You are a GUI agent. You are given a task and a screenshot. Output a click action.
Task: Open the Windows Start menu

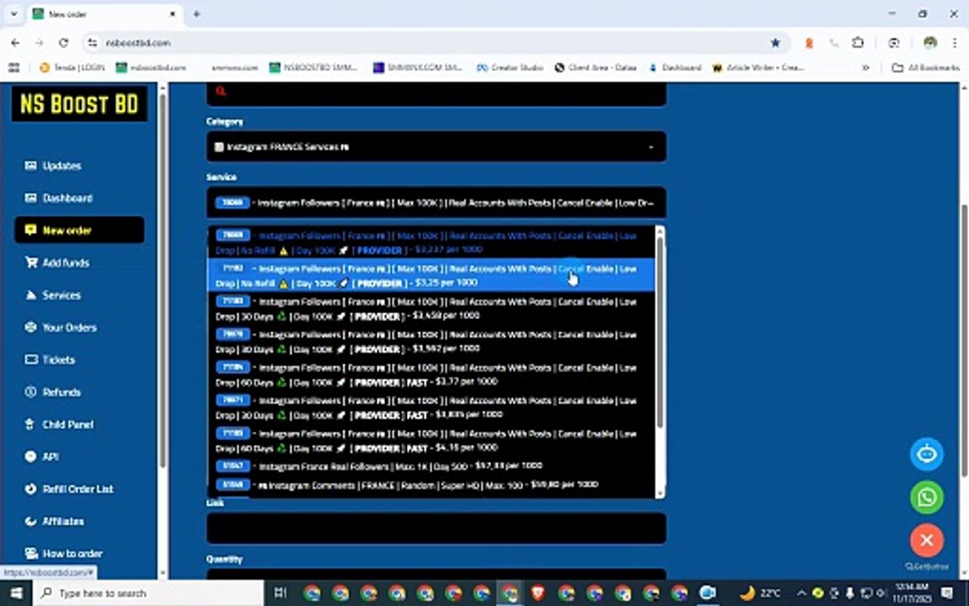click(x=16, y=593)
